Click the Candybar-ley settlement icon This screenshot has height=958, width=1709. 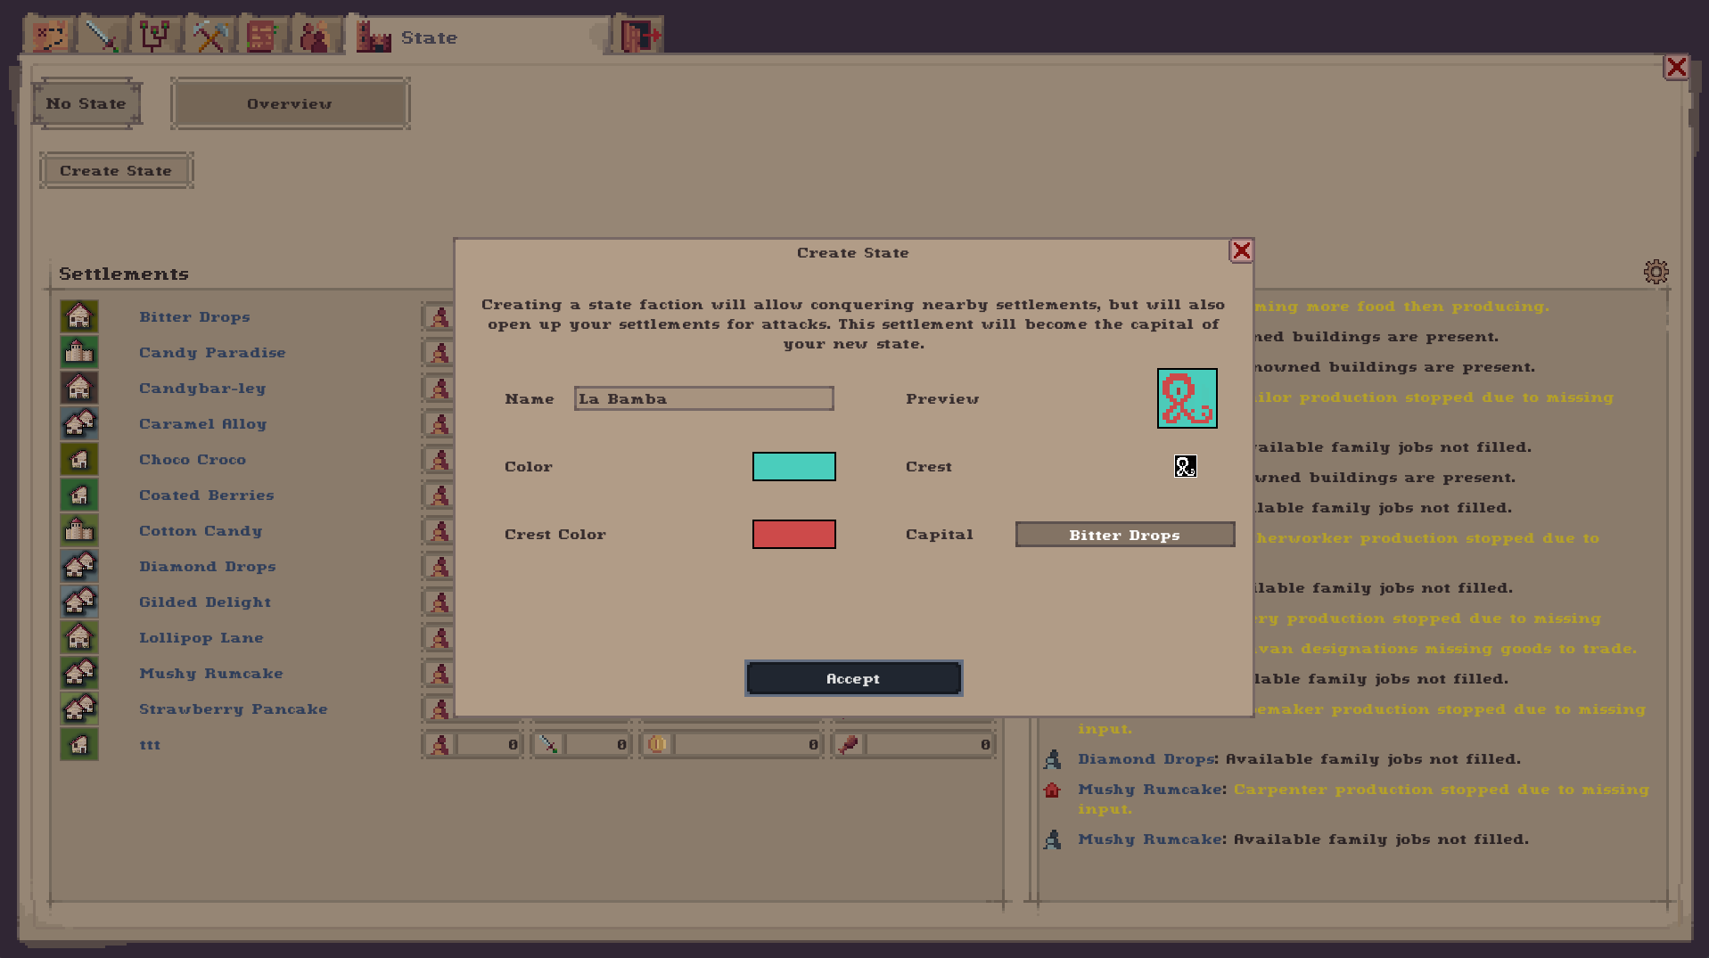(79, 388)
